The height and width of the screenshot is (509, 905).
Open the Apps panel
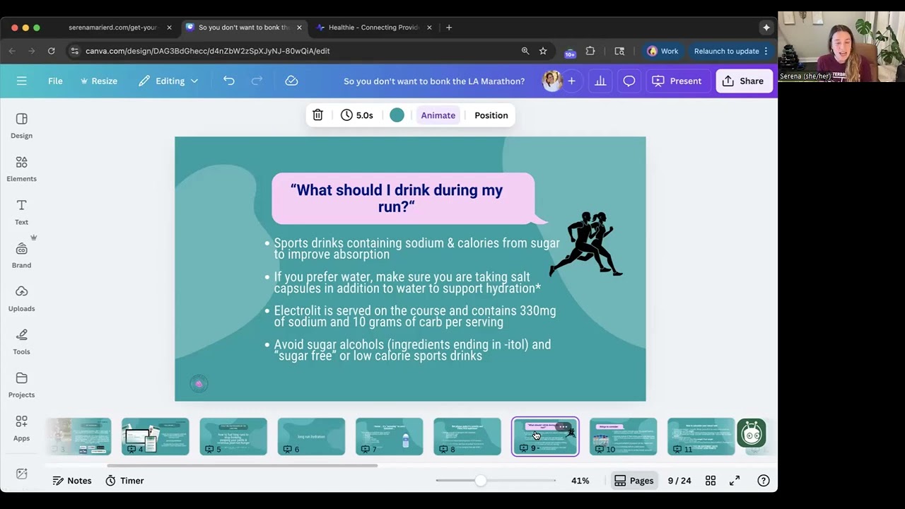click(21, 428)
